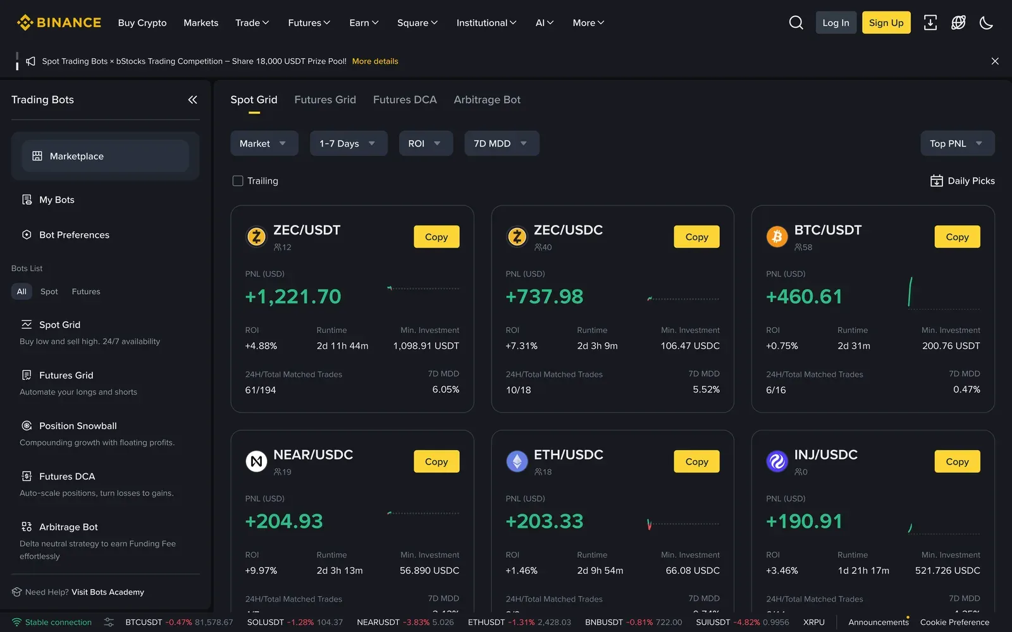Open the Top PNL sort dropdown
This screenshot has width=1012, height=632.
[957, 143]
